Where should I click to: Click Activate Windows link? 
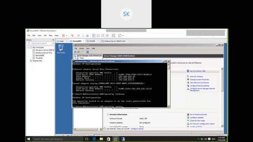pyautogui.click(x=196, y=77)
